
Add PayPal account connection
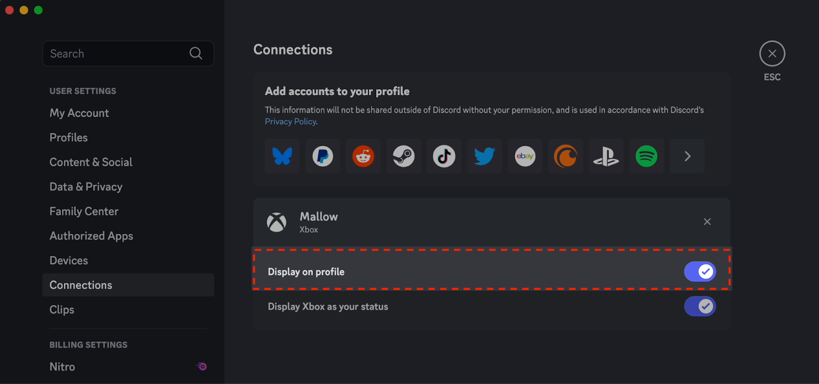coord(322,156)
